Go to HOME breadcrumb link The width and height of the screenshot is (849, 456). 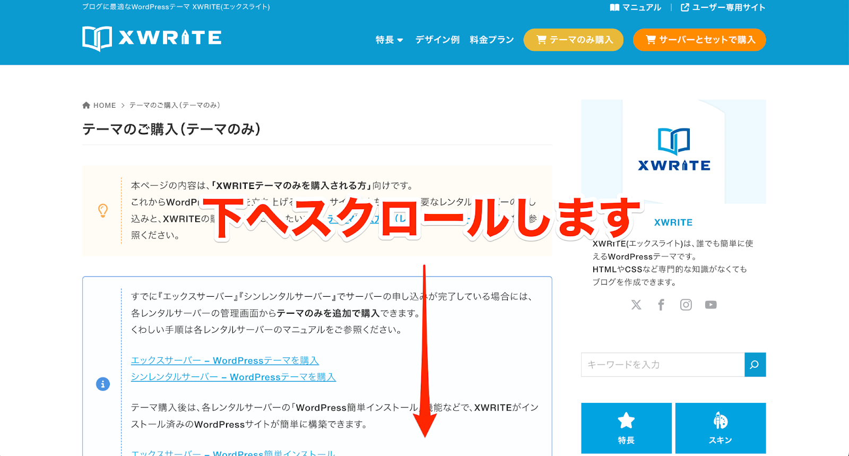pos(105,105)
